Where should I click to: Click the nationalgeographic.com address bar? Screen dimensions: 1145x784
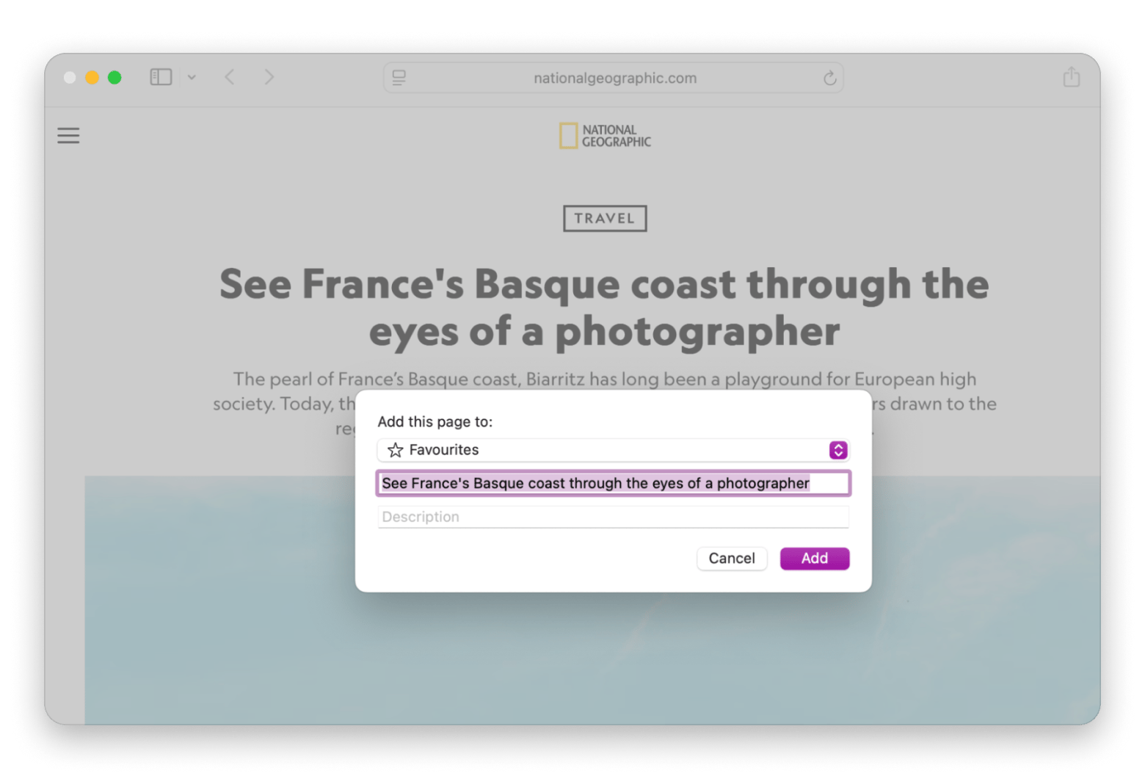pos(614,78)
